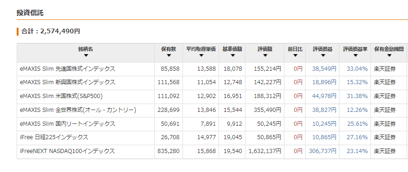The image size is (408, 172).
Task: Select iFree 日経225インデックス fund entry
Action: [54, 137]
